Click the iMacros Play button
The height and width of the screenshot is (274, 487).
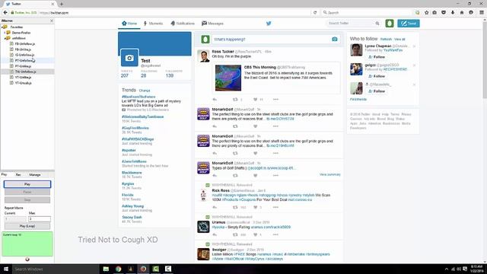27,184
